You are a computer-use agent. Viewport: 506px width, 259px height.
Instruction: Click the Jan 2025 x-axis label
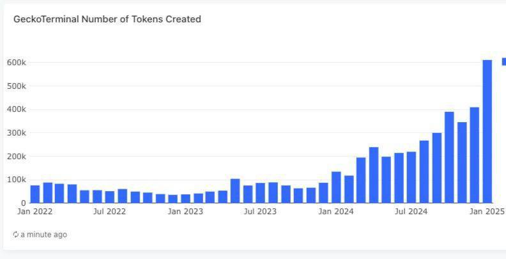click(487, 212)
